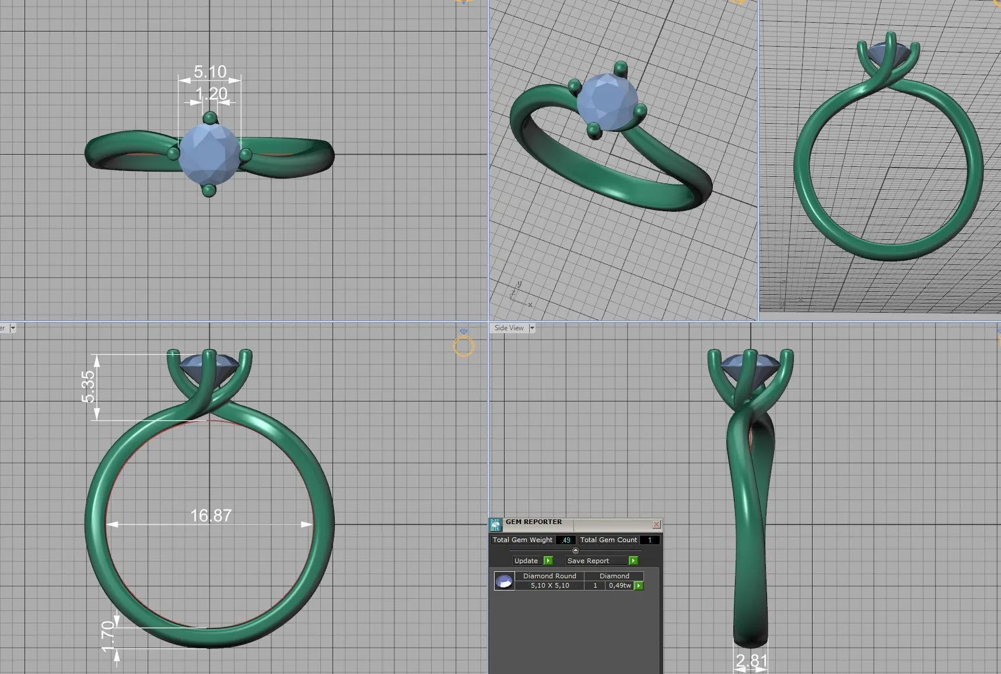Viewport: 1001px width, 674px height.
Task: Click the orange ring icon in the front viewport
Action: [463, 347]
